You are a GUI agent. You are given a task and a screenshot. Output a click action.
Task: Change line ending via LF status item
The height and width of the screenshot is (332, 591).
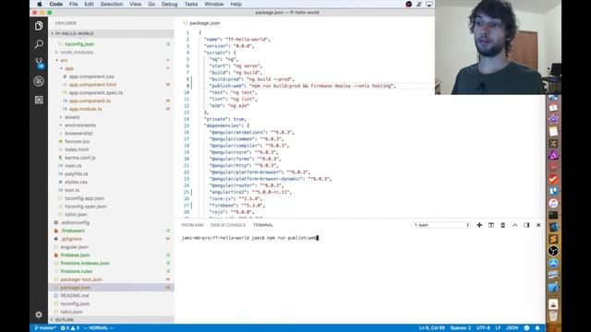coord(498,328)
